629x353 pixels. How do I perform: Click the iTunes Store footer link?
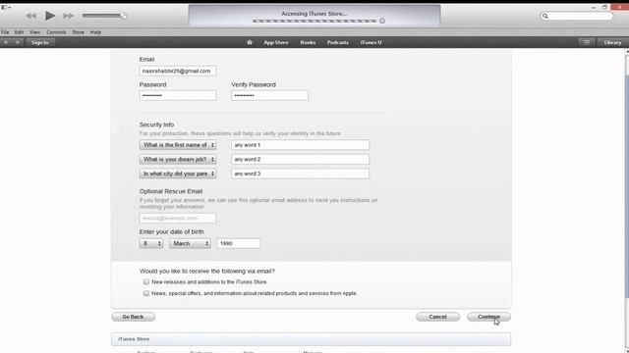134,339
